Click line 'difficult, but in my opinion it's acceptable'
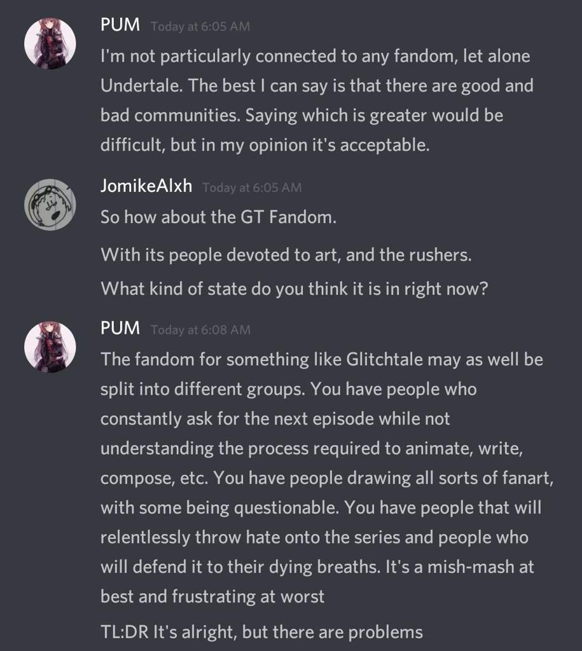The image size is (582, 651). [x=265, y=146]
